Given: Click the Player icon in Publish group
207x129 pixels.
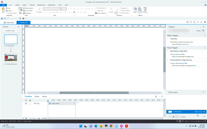Looking at the screenshot, I should pos(135,10).
